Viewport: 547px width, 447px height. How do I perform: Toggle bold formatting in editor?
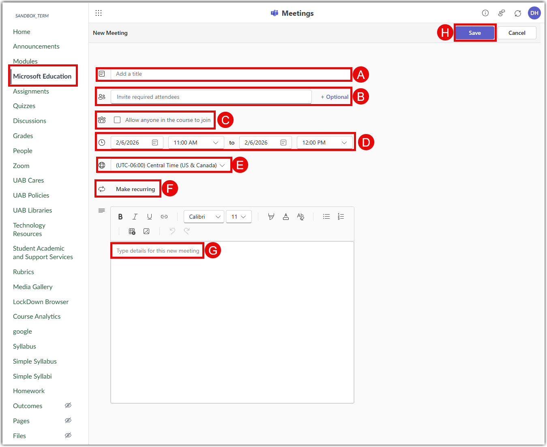tap(120, 217)
